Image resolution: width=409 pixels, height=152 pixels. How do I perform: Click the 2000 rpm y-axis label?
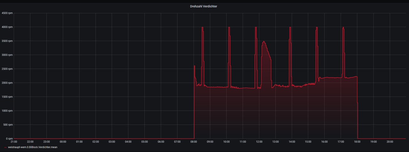7,83
